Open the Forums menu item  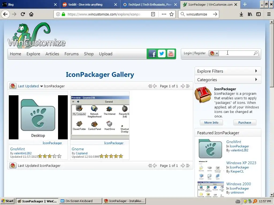[x=71, y=54]
